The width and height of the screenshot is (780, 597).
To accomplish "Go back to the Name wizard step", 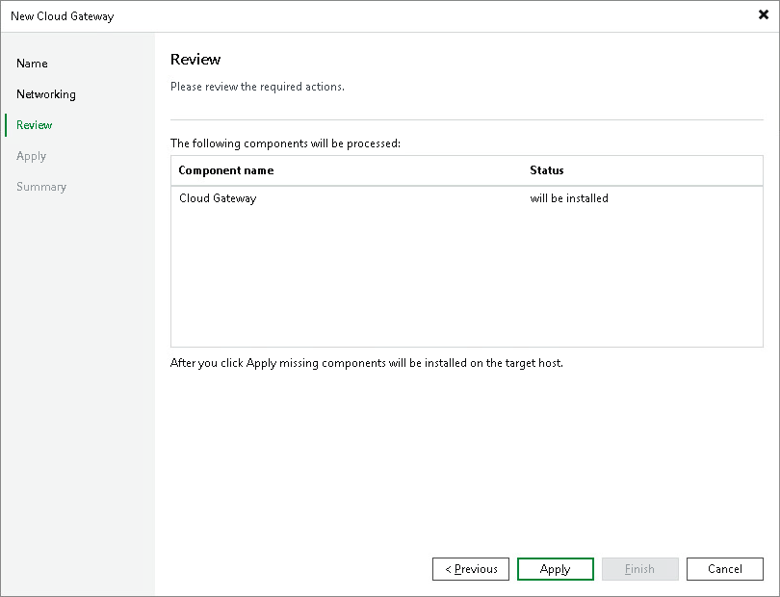I will 32,64.
